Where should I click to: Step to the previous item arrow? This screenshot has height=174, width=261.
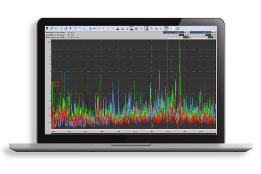click(x=104, y=29)
